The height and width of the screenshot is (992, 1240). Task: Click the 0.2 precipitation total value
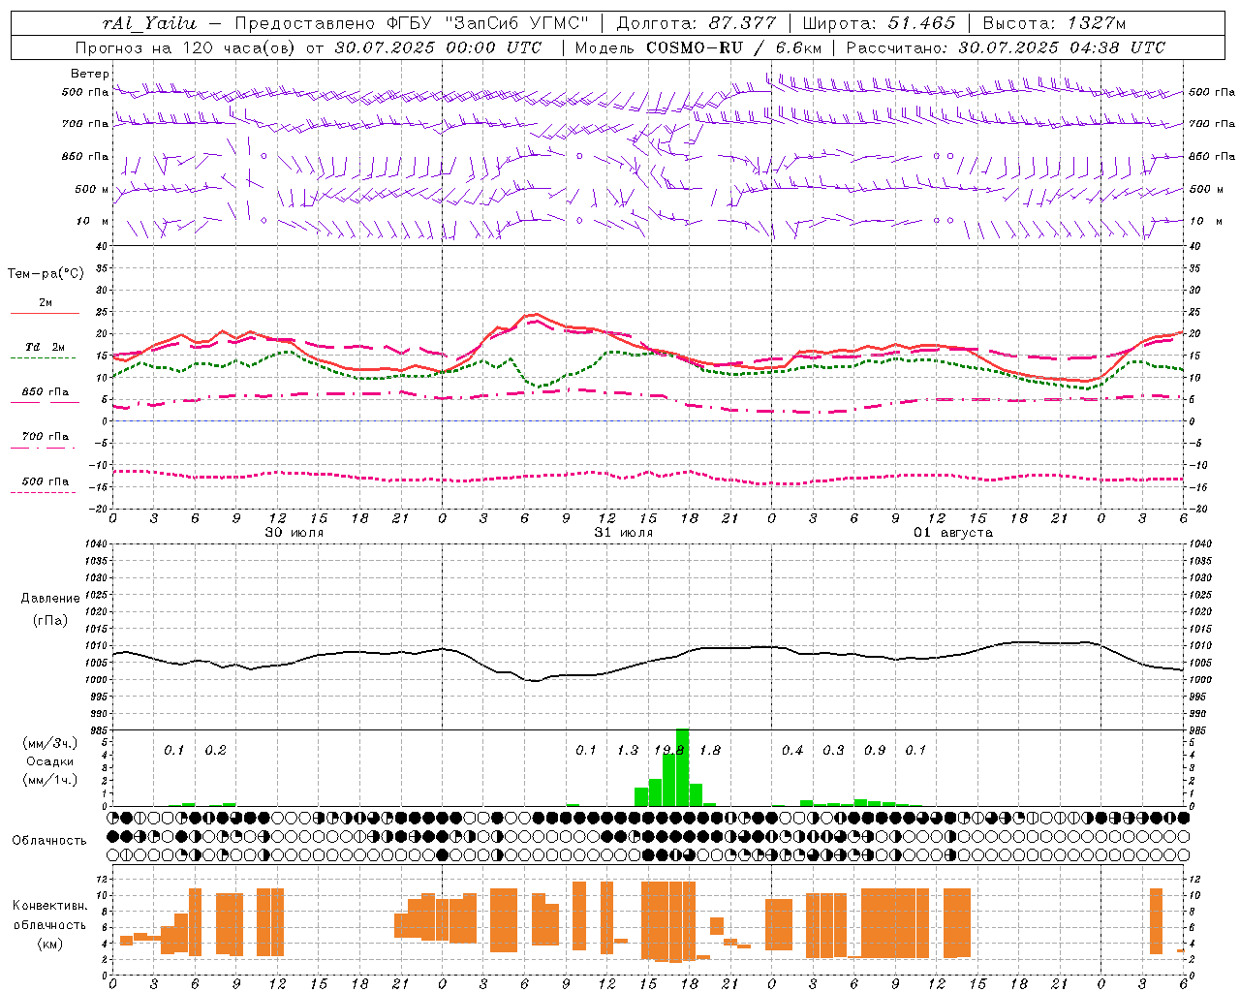(x=215, y=750)
